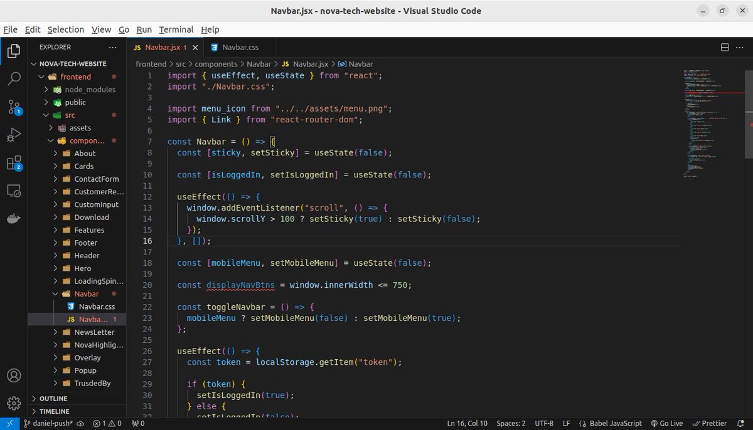The image size is (753, 430).
Task: Collapse the NOVA-TECH-WEBSITE root section
Action: point(78,64)
